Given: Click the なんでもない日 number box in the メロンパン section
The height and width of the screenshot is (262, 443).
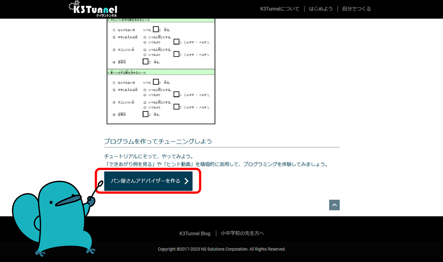Looking at the screenshot, I should click(x=156, y=29).
